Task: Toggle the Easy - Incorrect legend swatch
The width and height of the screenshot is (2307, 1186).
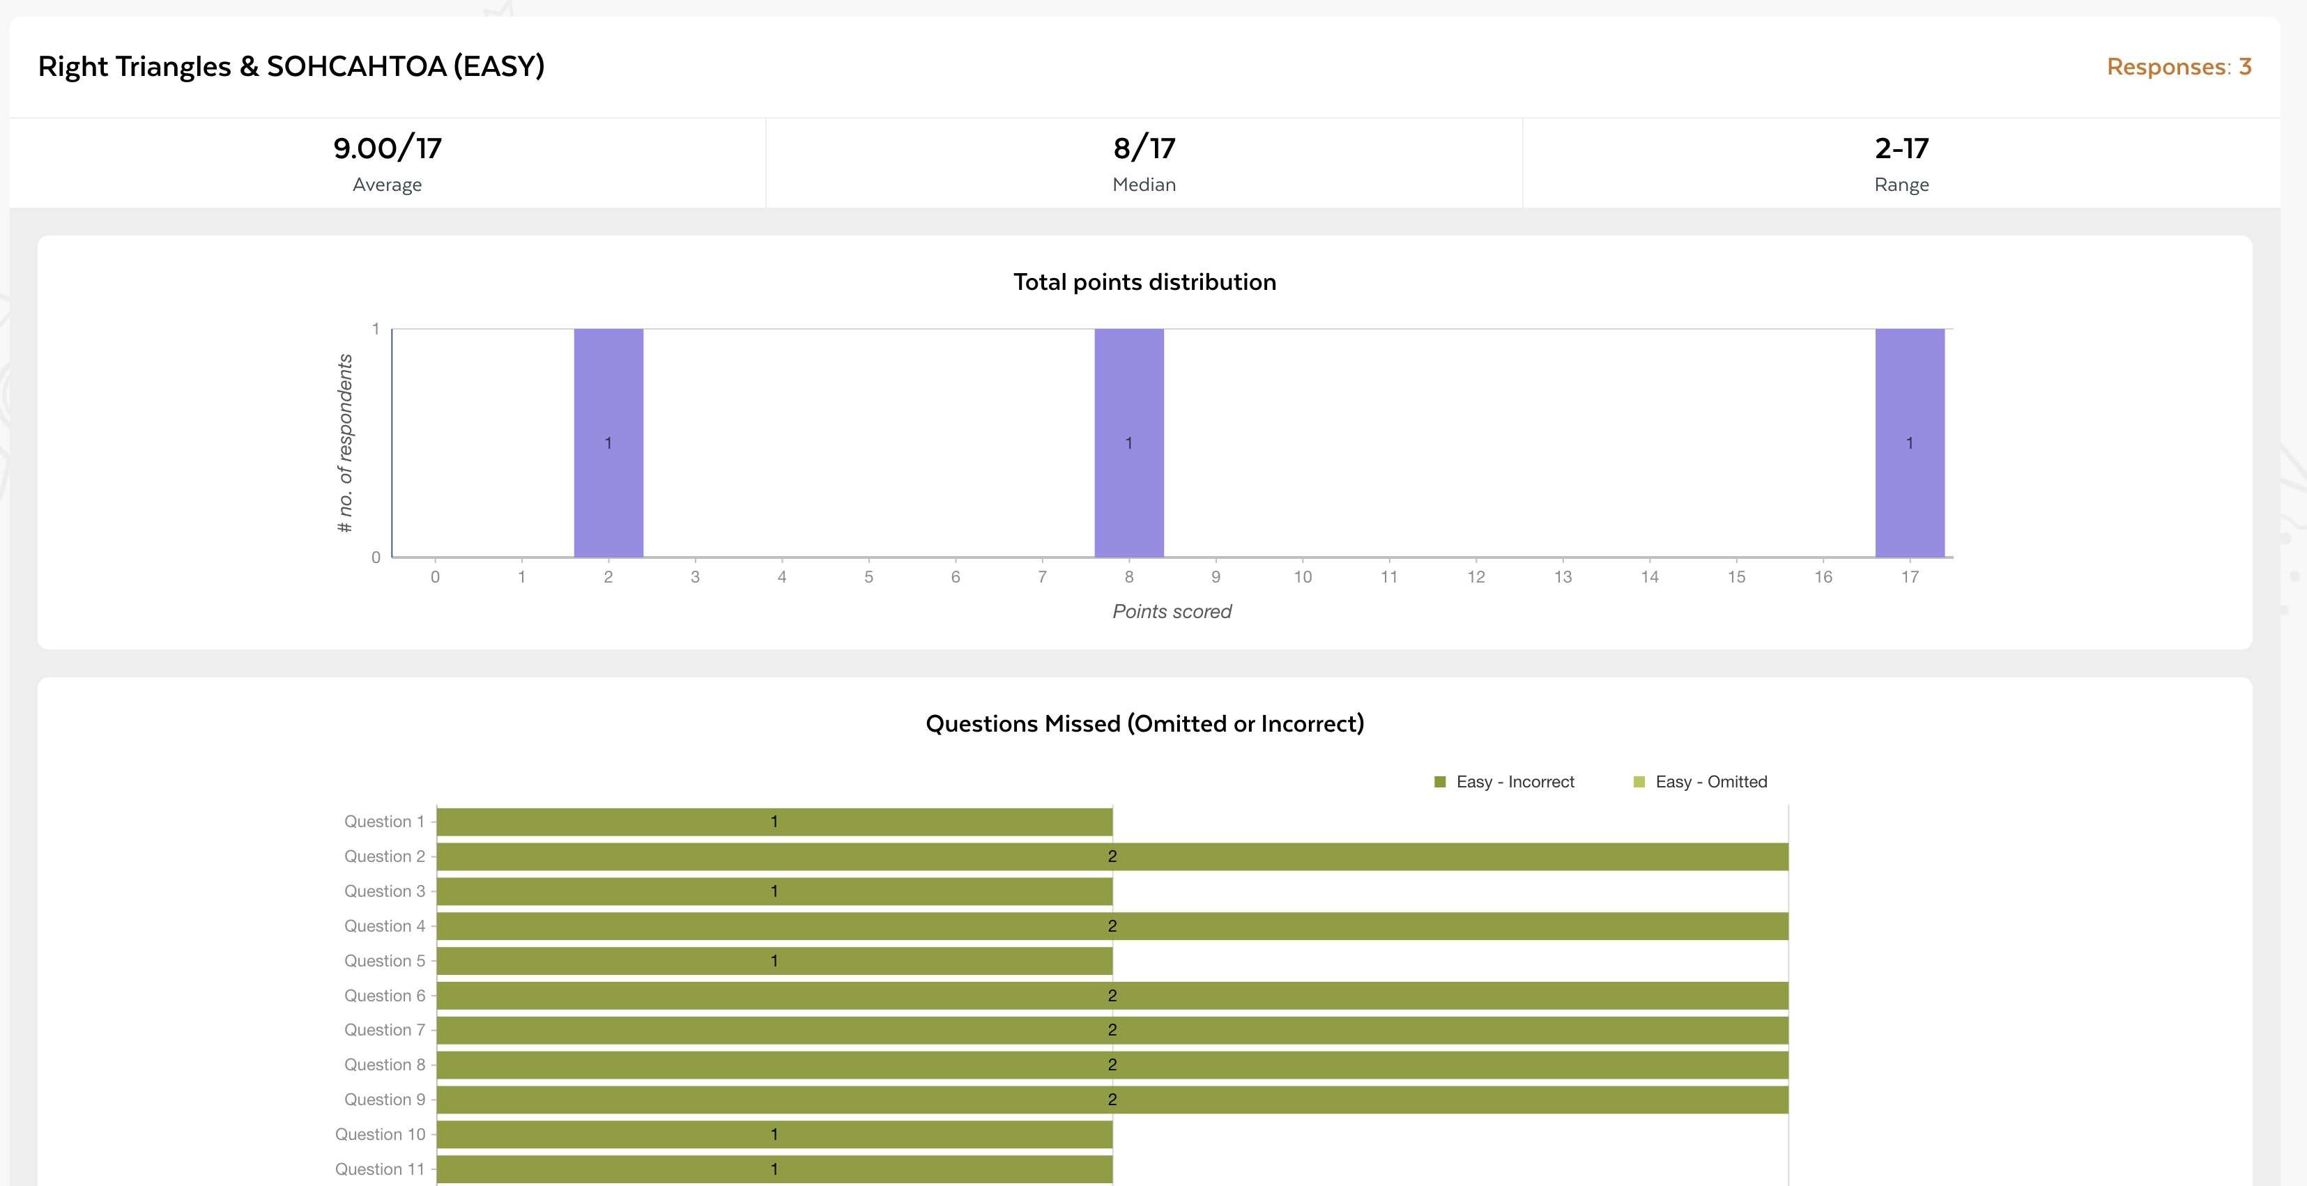Action: pos(1440,781)
